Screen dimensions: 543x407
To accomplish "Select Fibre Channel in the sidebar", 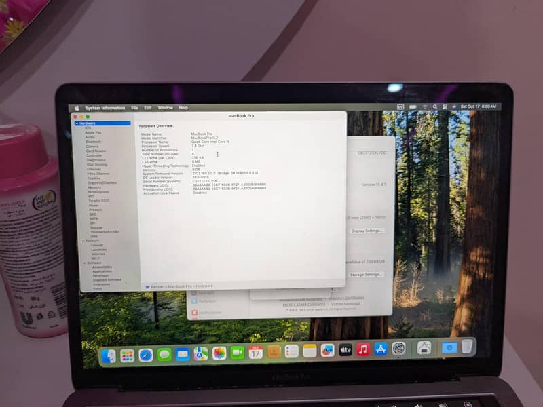I will coord(98,174).
